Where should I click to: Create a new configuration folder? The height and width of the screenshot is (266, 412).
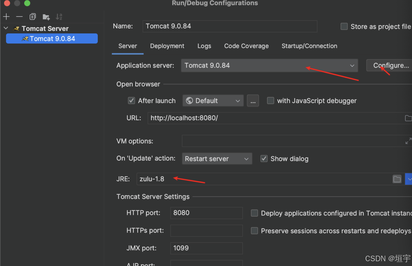point(46,17)
